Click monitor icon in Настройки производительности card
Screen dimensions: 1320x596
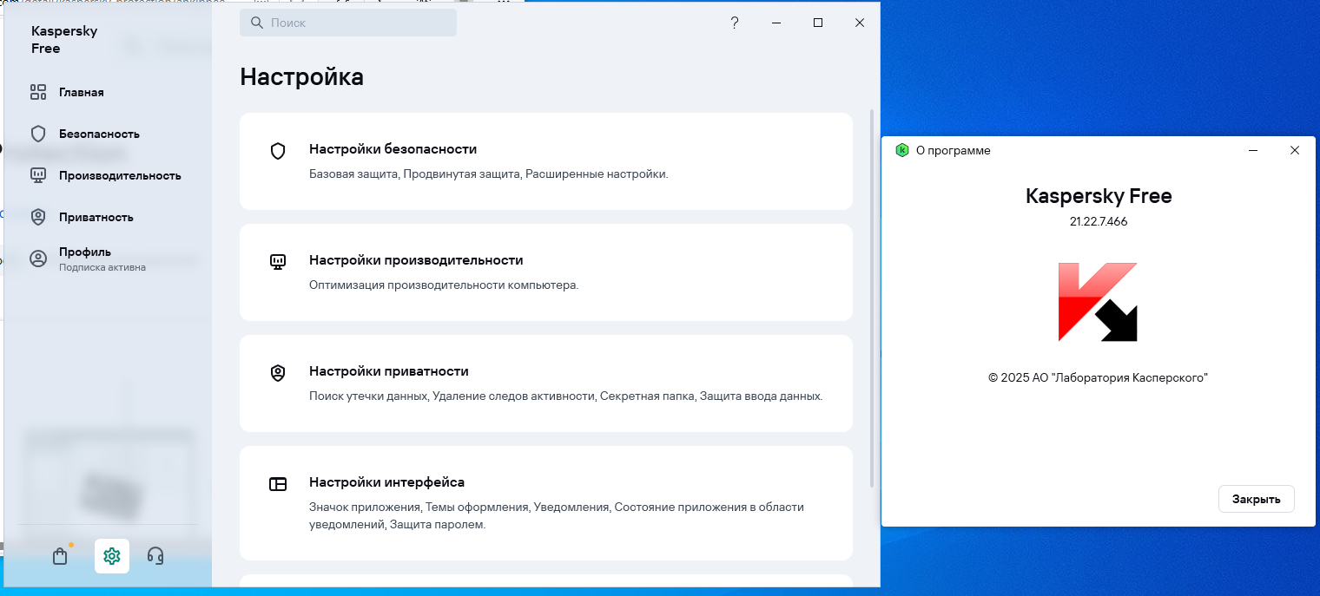278,261
